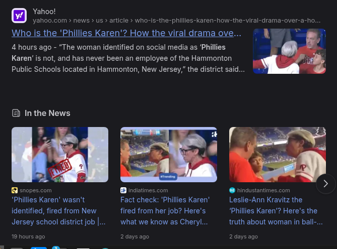The width and height of the screenshot is (337, 249).
Task: Open "Fact check: 'Phillies Karen' fired" headline
Action: click(x=165, y=211)
